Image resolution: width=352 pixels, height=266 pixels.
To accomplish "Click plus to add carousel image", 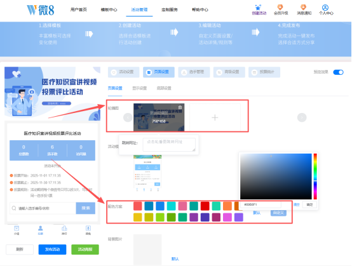I will 215,117.
